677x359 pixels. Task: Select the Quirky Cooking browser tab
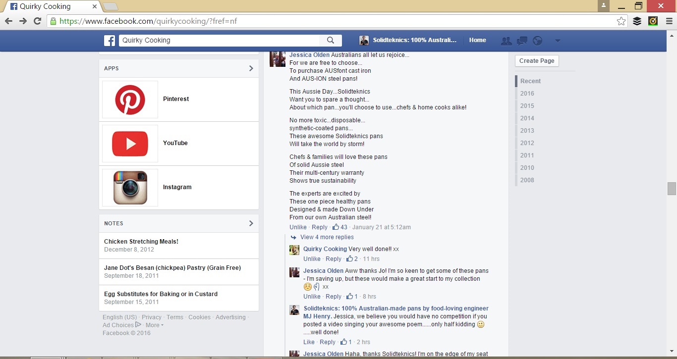pyautogui.click(x=52, y=6)
